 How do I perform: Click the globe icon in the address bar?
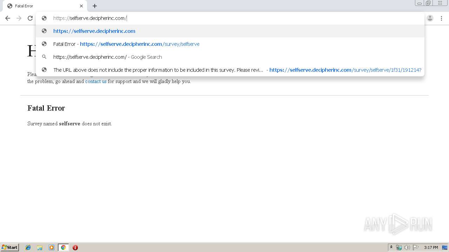[x=44, y=18]
